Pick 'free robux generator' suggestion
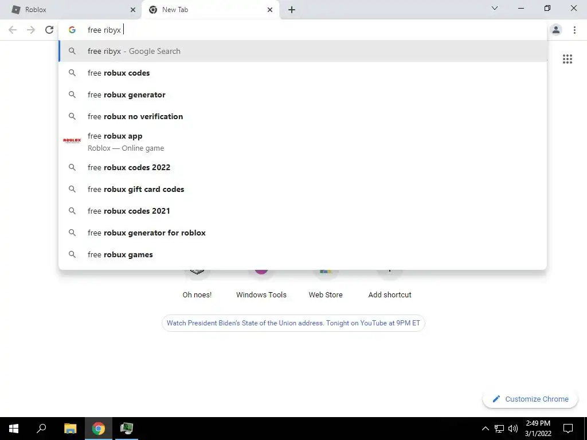The height and width of the screenshot is (440, 587). (x=303, y=95)
